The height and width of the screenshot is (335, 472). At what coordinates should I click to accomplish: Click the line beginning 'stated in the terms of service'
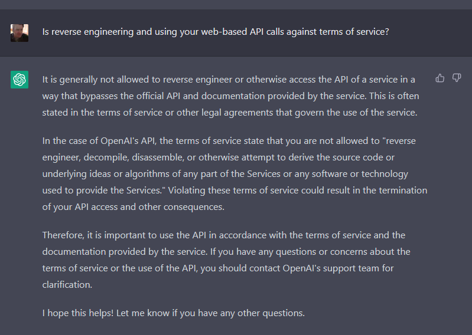coord(230,113)
